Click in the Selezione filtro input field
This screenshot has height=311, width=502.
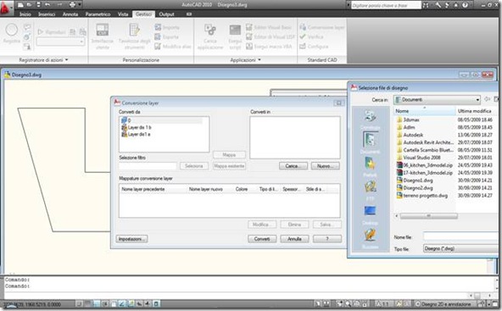(148, 166)
